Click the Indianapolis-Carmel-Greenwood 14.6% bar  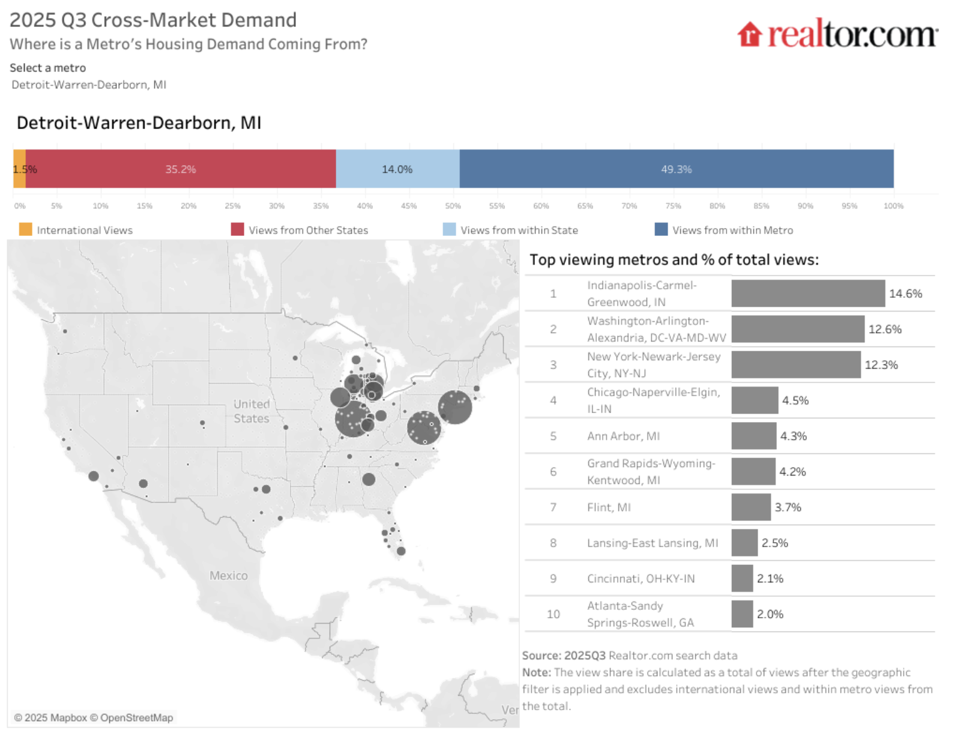coord(808,294)
